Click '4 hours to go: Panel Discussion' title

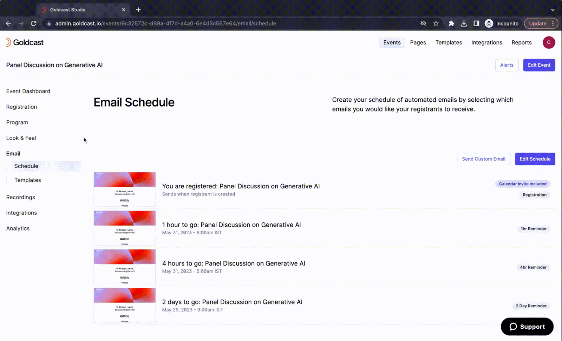[234, 263]
